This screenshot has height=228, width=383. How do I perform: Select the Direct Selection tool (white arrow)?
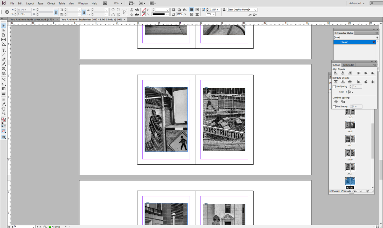click(4, 30)
